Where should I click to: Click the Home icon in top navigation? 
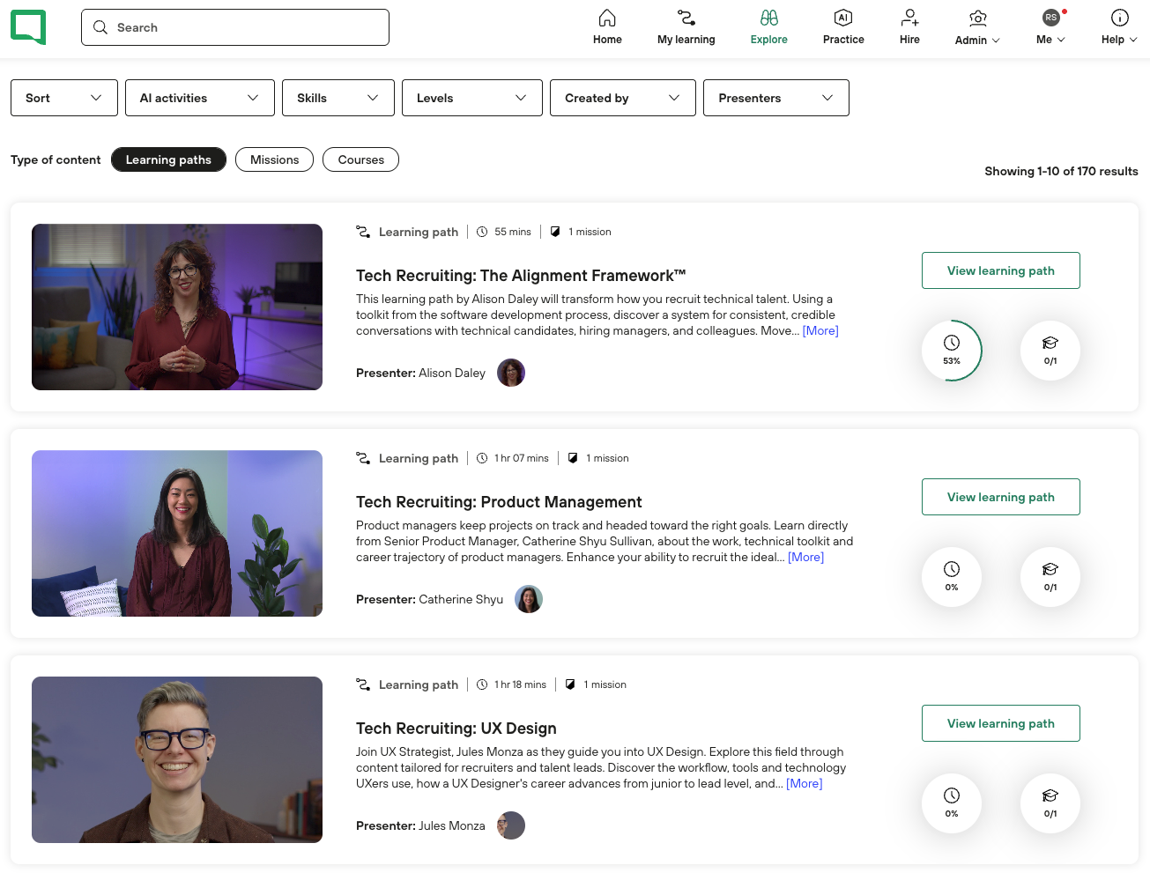[x=607, y=18]
